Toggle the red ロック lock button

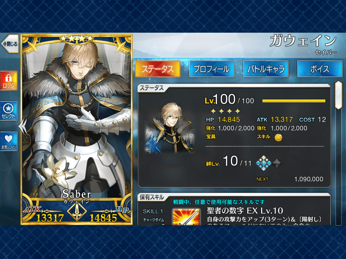pos(9,81)
